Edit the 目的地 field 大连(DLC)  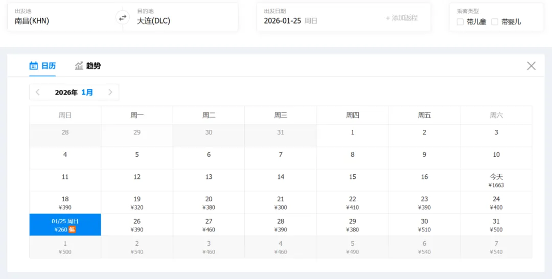click(180, 17)
